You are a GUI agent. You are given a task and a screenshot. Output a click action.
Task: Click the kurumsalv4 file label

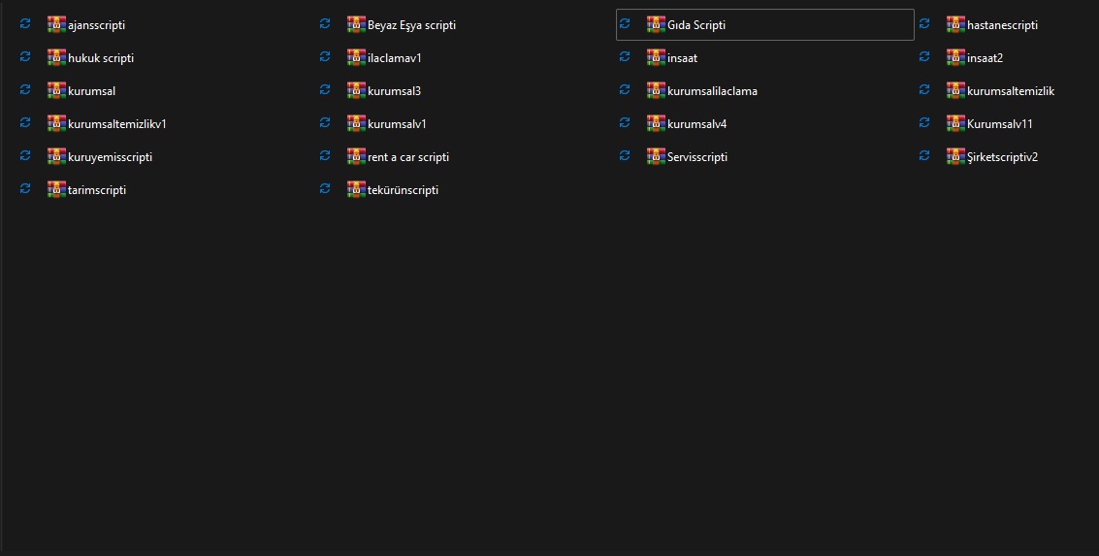pyautogui.click(x=696, y=124)
